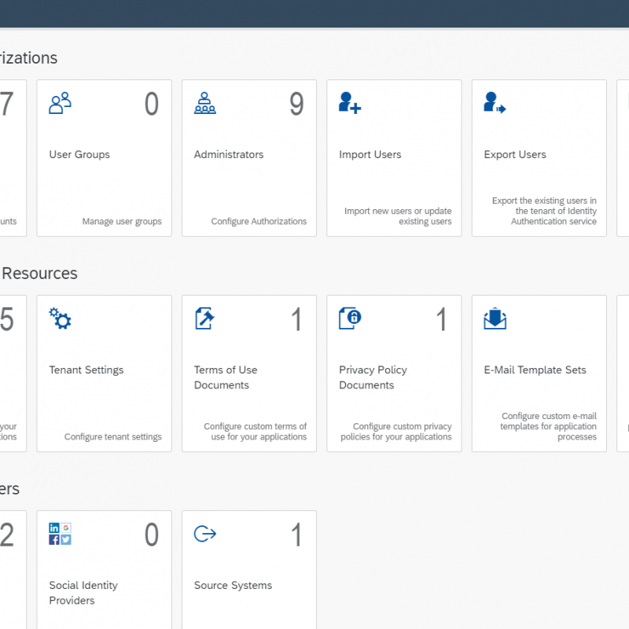
Task: Click the Tenant Settings gears icon
Action: coord(61,318)
